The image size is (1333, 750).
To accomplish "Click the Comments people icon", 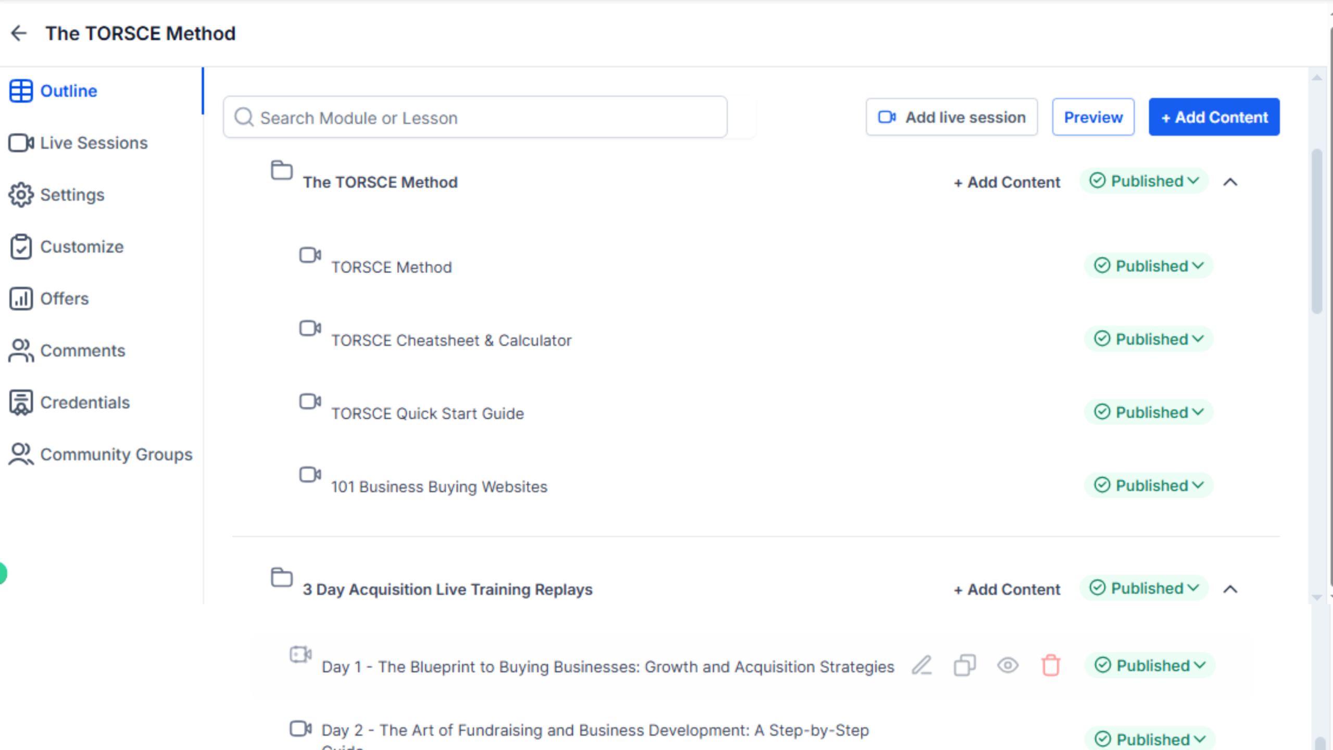I will (21, 351).
